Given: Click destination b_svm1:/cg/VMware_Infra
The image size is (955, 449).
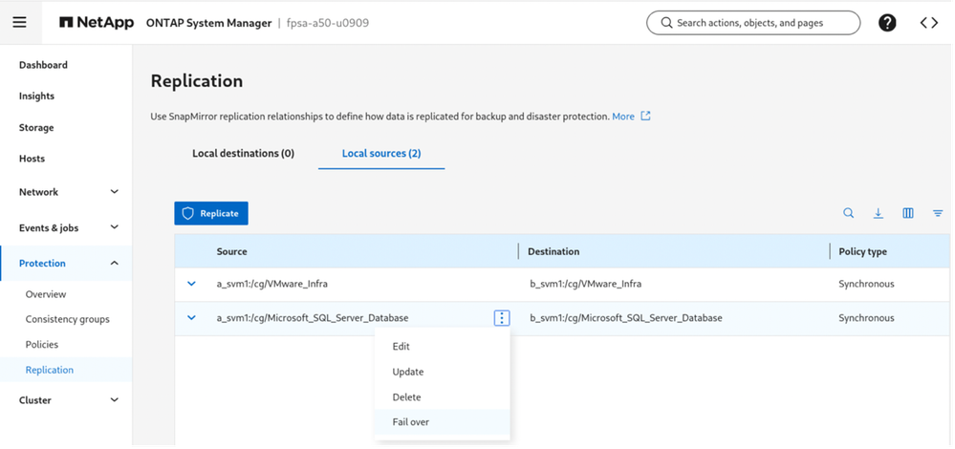Looking at the screenshot, I should 586,284.
